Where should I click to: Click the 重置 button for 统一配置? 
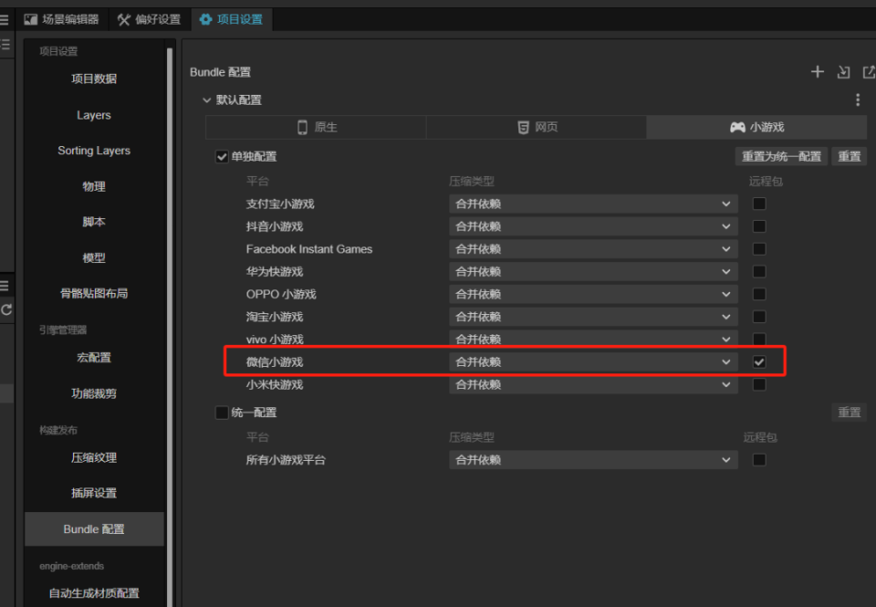850,413
